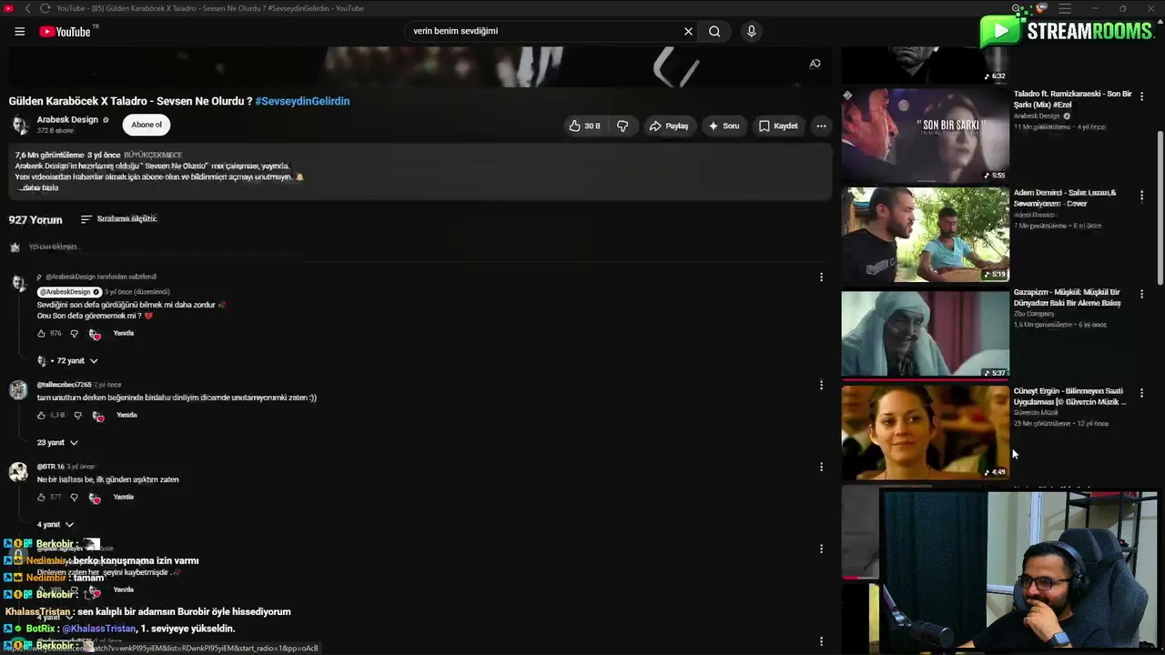Open the Adem Demirci - Sabır Lazım title
This screenshot has width=1165, height=655.
point(1065,198)
